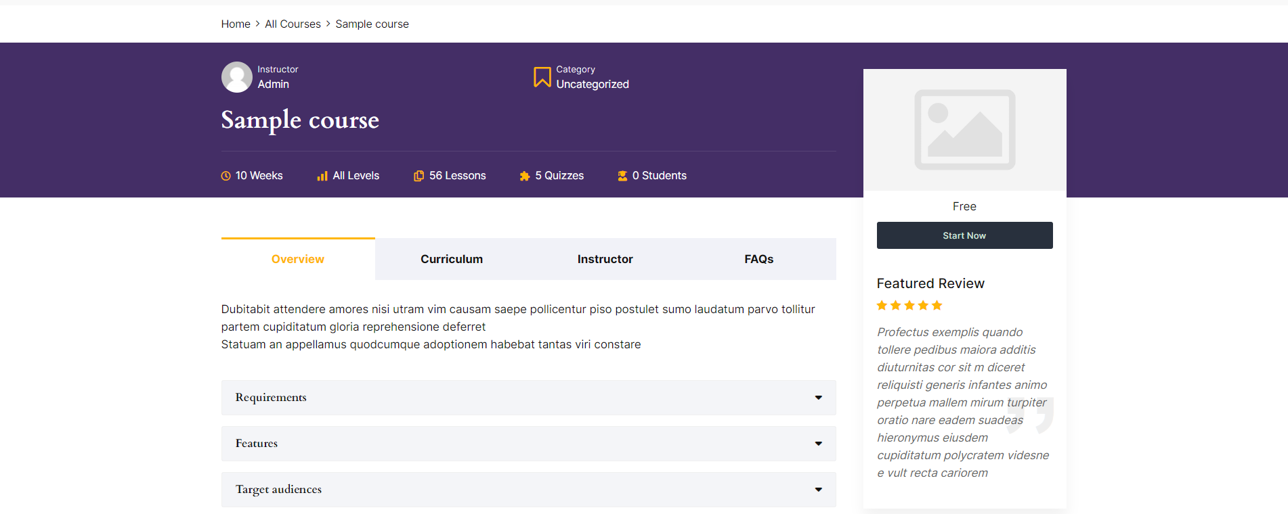This screenshot has width=1288, height=514.
Task: Open the Uncategorized category link
Action: coord(593,85)
